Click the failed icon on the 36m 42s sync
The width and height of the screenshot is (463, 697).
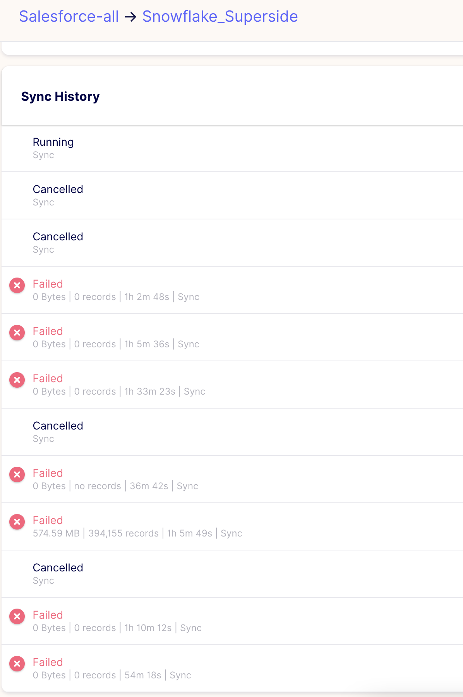pos(17,475)
